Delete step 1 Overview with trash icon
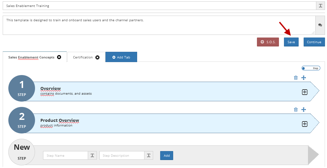This screenshot has width=327, height=168. pos(296,78)
